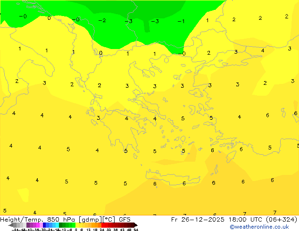Click the Fr 26-12-2025 18:00 UTC date label
The width and height of the screenshot is (299, 231).
[x=217, y=220]
